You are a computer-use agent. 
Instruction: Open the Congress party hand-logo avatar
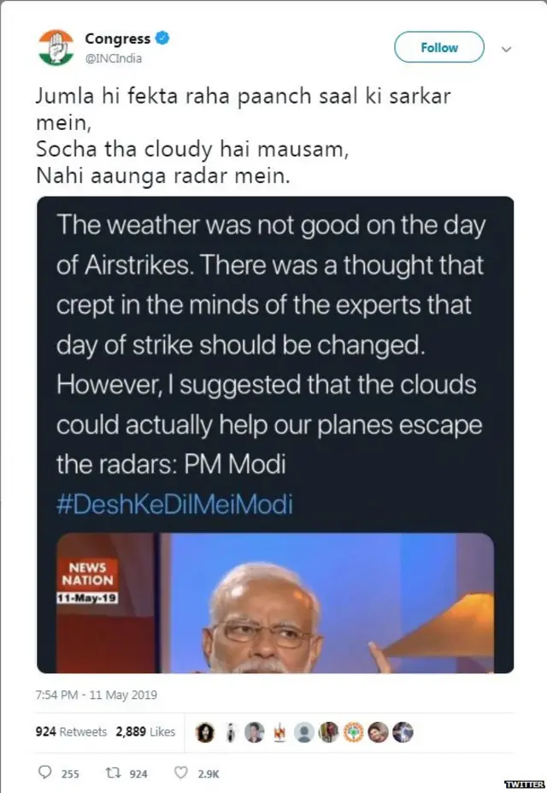click(x=54, y=48)
